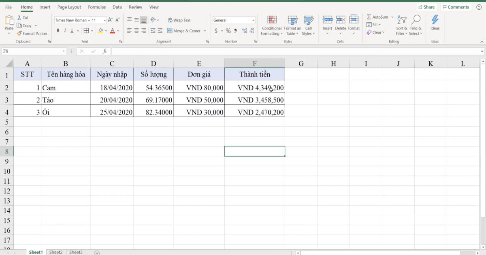Toggle underline formatting

click(x=72, y=30)
